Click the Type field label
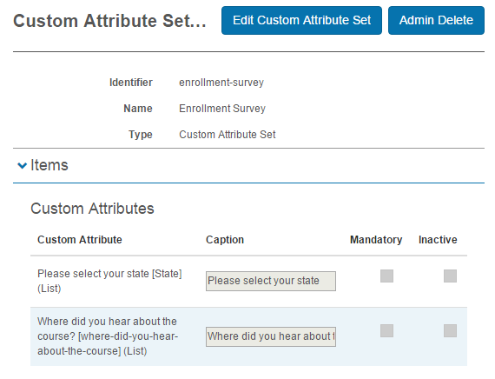The width and height of the screenshot is (495, 379). [x=141, y=135]
